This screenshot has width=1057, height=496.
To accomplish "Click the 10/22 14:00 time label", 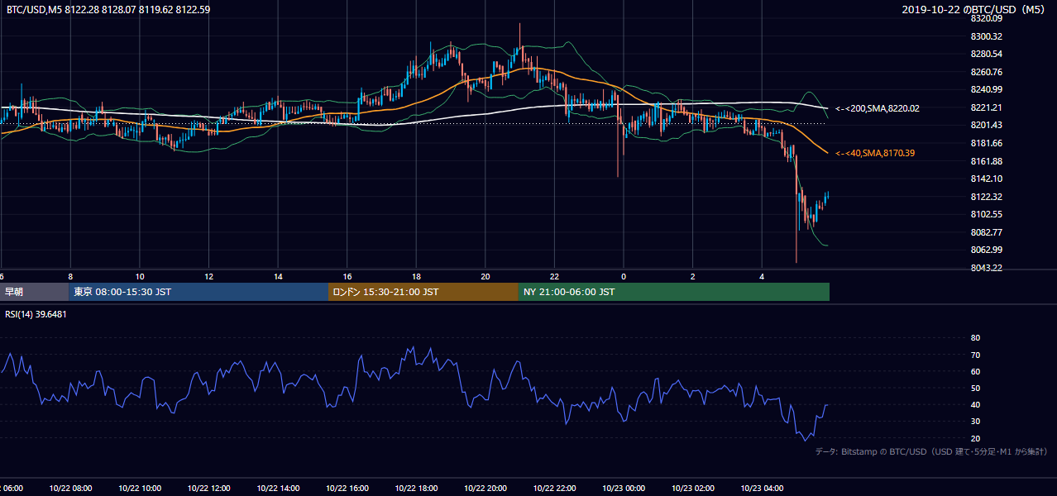I will click(278, 489).
